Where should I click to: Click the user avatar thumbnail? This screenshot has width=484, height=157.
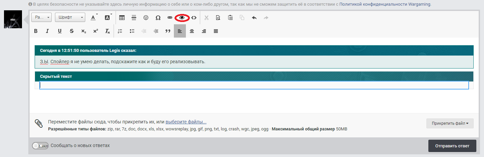coord(13,19)
